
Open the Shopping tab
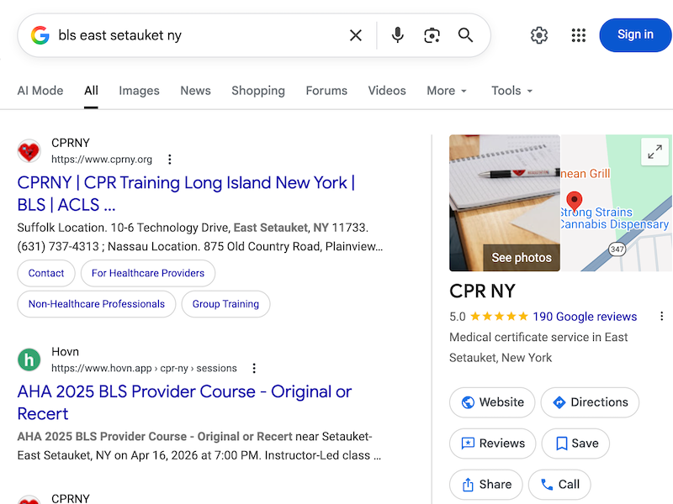tap(258, 91)
